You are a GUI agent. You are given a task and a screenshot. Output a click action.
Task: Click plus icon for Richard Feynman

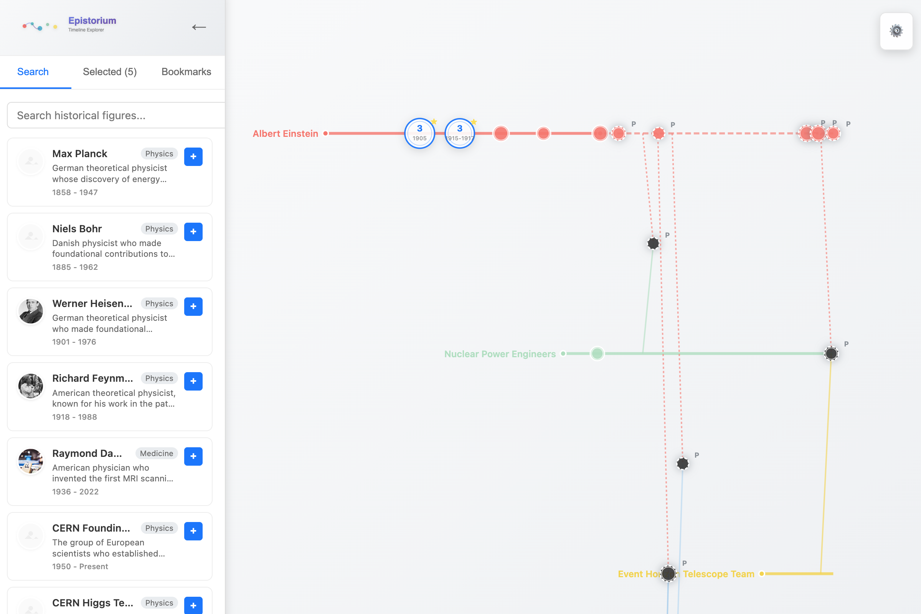point(193,381)
